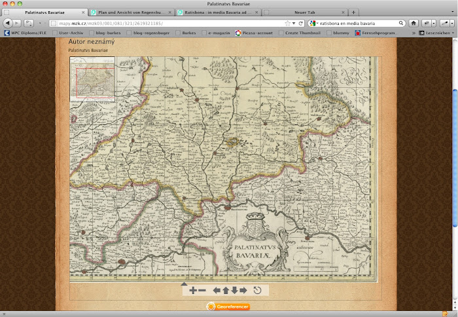Screen dimensions: 458x317
Task: Zoom in the map with plus icon
Action: [193, 290]
